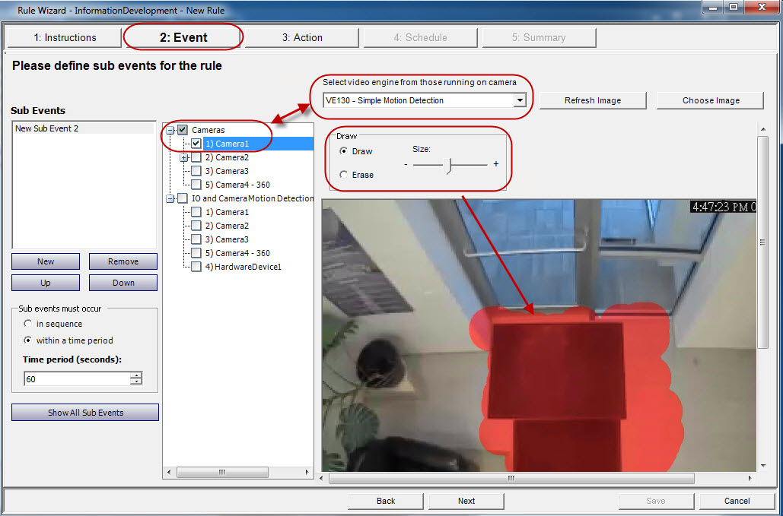
Task: Switch to the 1: Instructions tab
Action: tap(65, 38)
